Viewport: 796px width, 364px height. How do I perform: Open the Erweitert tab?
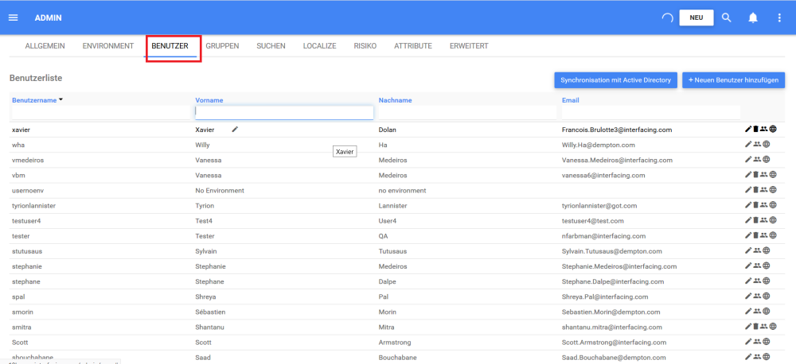[x=469, y=46]
